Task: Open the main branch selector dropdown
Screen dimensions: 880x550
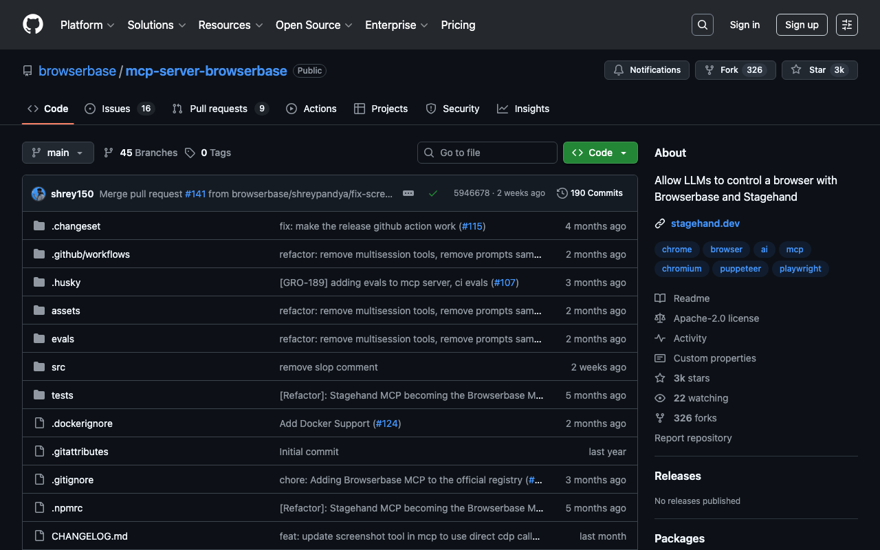Action: (58, 153)
